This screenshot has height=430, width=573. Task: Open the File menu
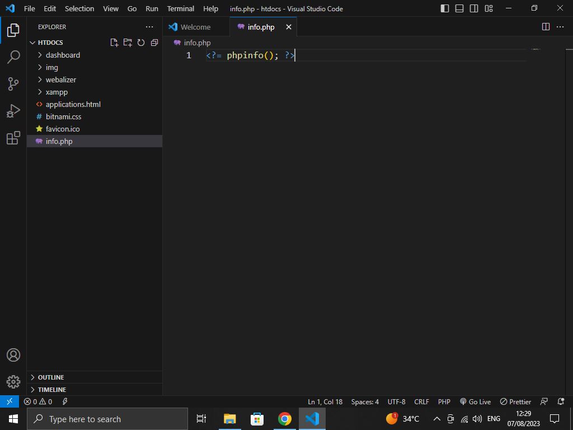(x=29, y=8)
